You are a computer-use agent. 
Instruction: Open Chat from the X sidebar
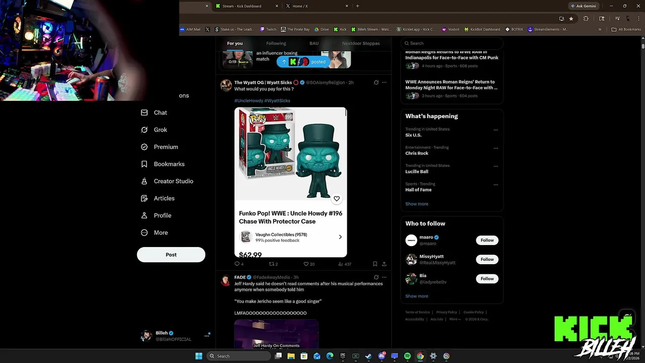[154, 112]
